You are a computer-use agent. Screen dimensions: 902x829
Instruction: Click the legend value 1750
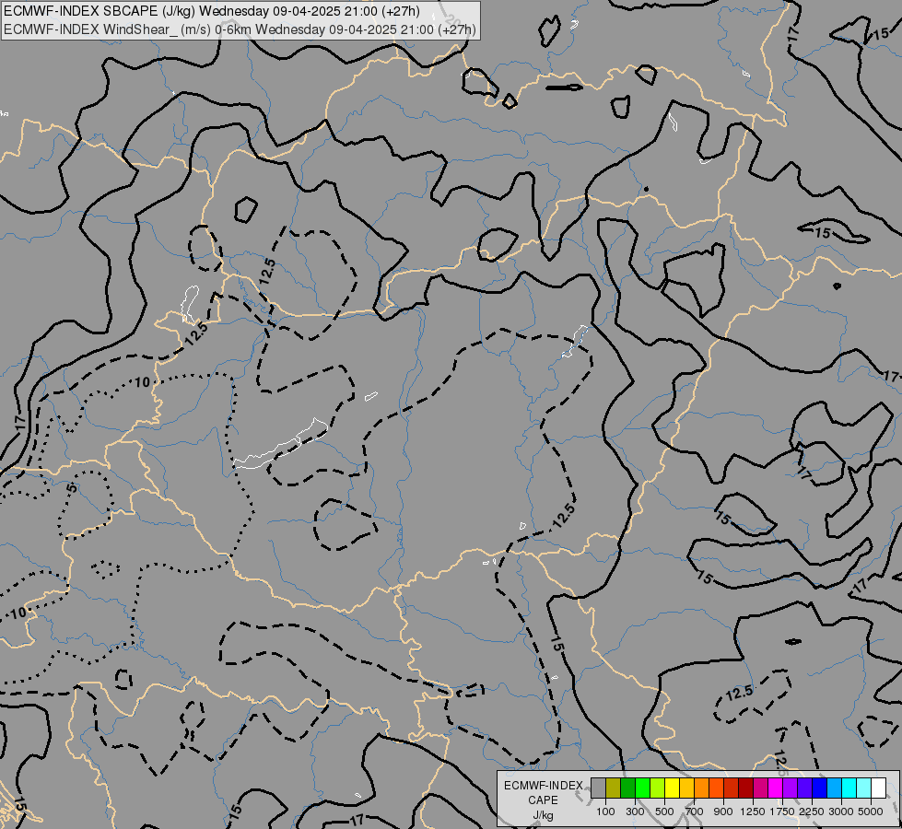click(x=782, y=811)
